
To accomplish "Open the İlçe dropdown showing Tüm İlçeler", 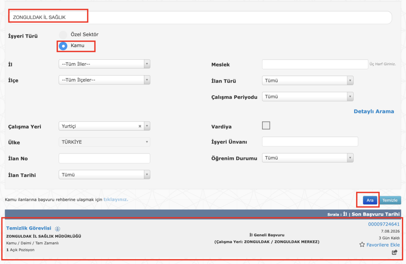I will click(104, 80).
